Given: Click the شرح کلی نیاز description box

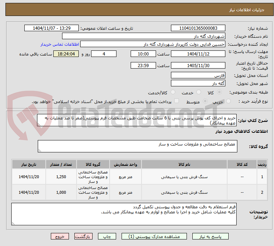Looking at the screenshot, I should point(137,120).
